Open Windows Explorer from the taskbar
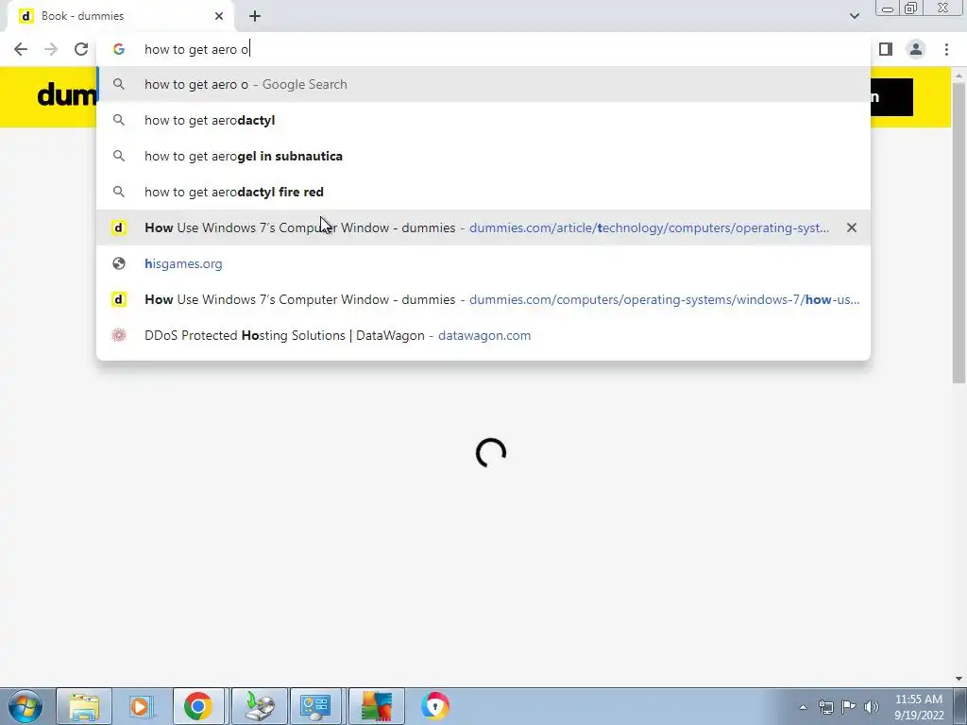Screen dimensions: 967x725 [84, 706]
